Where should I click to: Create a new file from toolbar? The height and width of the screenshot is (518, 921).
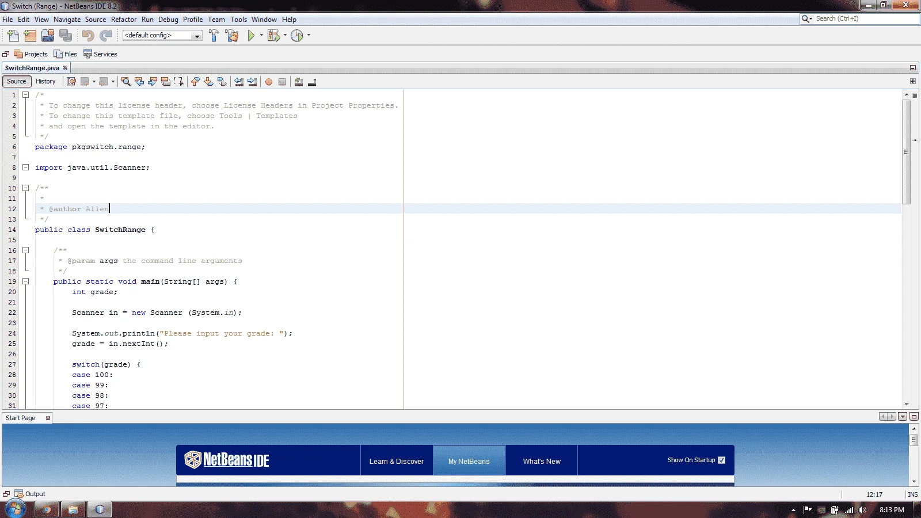pyautogui.click(x=13, y=36)
